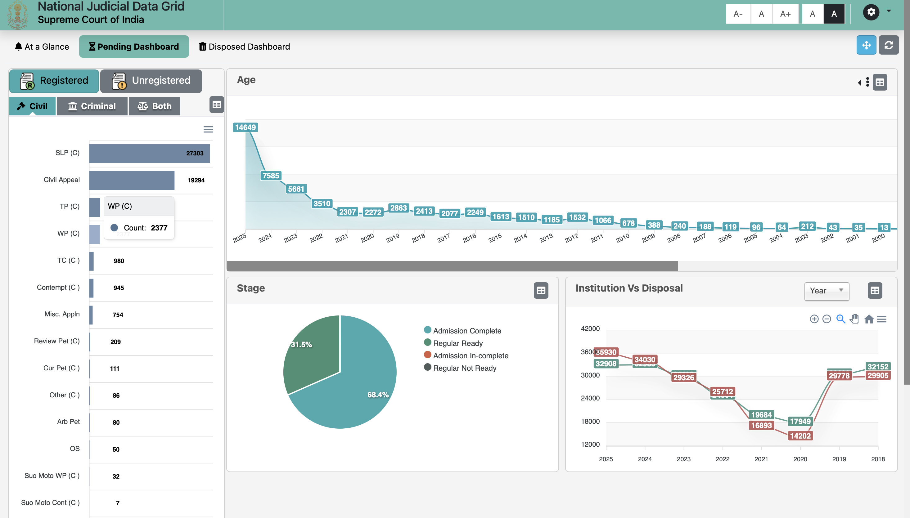
Task: Click the zoom-in plus icon on Institution chart
Action: coord(814,319)
